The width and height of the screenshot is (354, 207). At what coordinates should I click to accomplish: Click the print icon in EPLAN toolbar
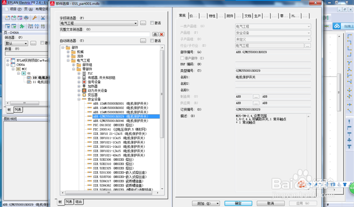pyautogui.click(x=26, y=18)
